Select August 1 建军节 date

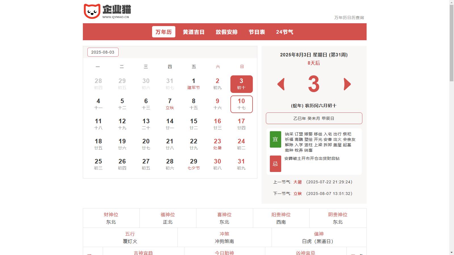(194, 84)
